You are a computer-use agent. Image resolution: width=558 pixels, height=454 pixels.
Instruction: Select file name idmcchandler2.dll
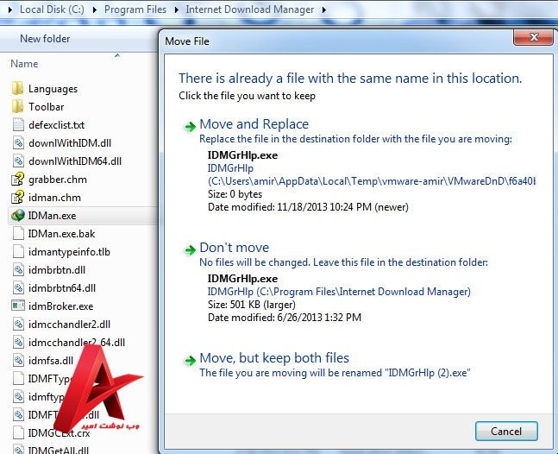[x=69, y=325]
